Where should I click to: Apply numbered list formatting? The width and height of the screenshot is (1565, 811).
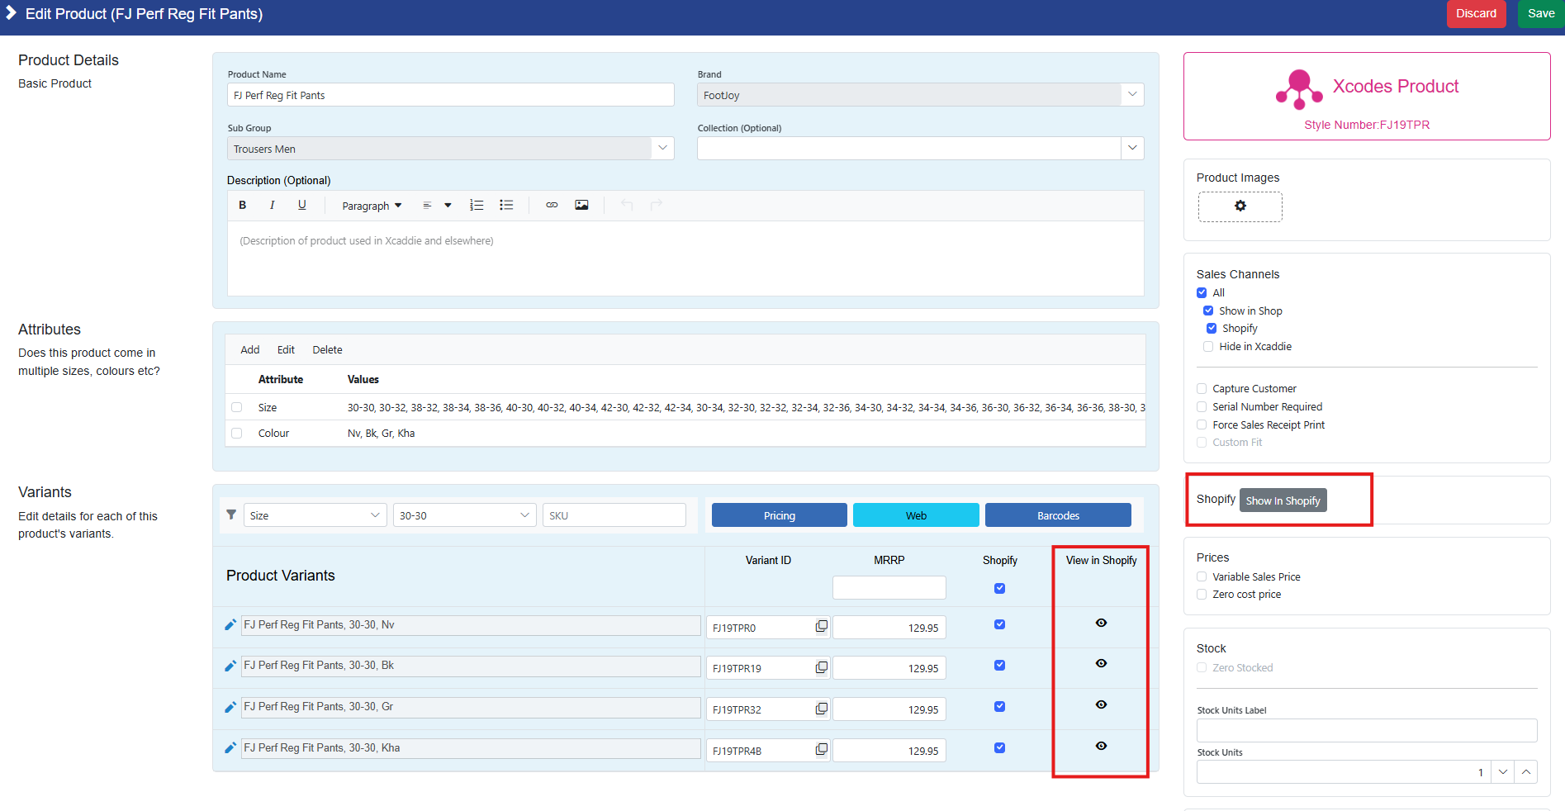(477, 206)
